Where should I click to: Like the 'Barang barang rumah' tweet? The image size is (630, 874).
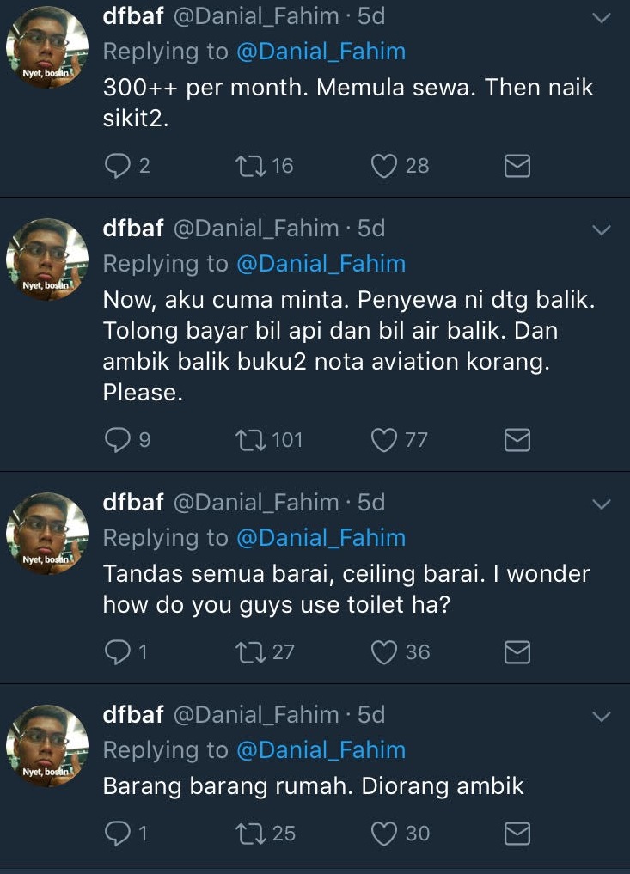point(383,834)
